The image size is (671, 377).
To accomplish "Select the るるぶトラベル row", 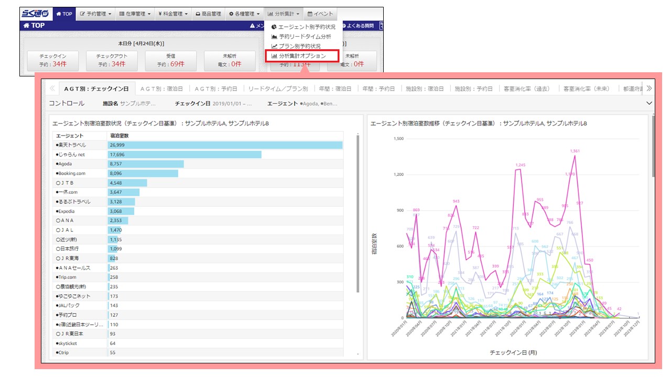I will tap(198, 202).
